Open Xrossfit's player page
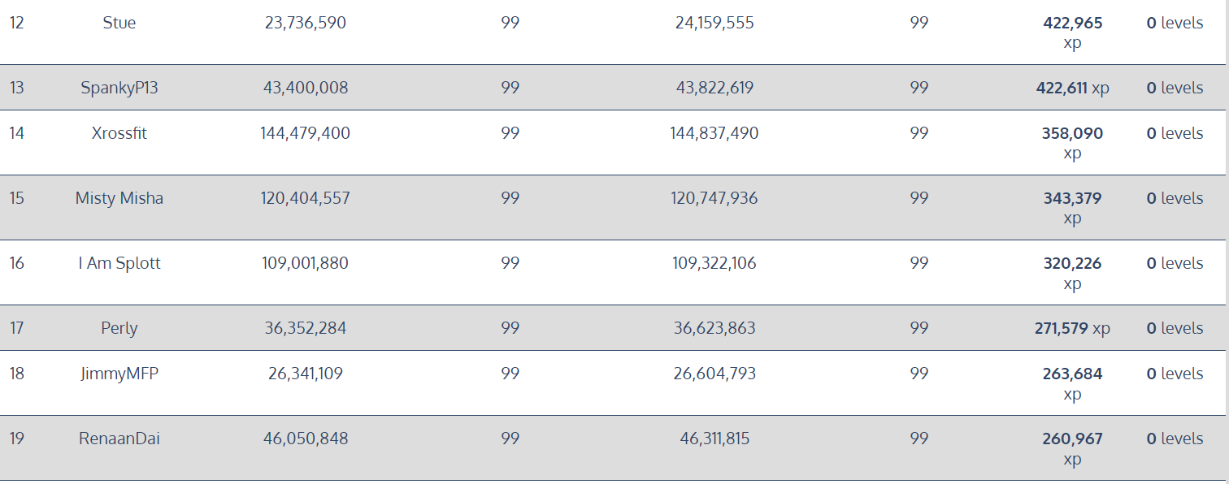Image resolution: width=1229 pixels, height=484 pixels. [119, 133]
